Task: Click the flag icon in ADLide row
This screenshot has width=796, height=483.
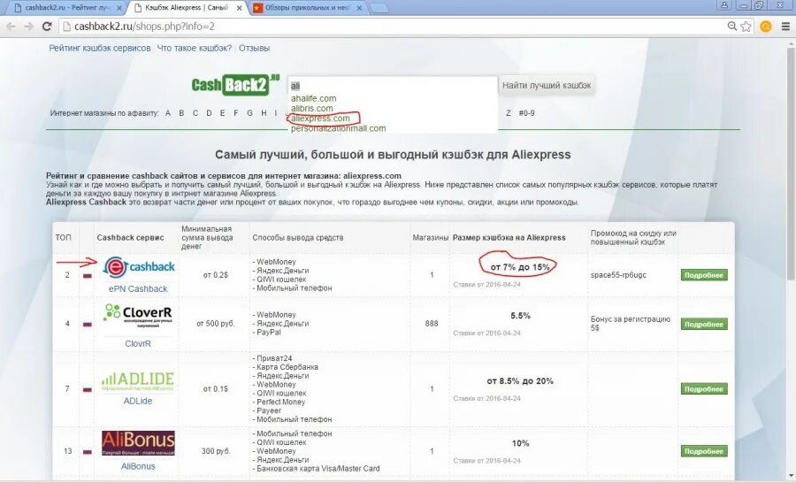Action: click(x=88, y=389)
